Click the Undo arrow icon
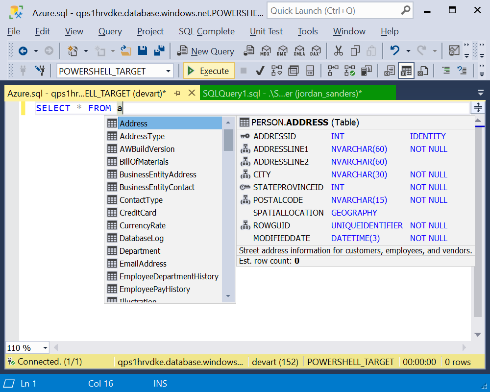The height and width of the screenshot is (392, 490). pos(394,50)
